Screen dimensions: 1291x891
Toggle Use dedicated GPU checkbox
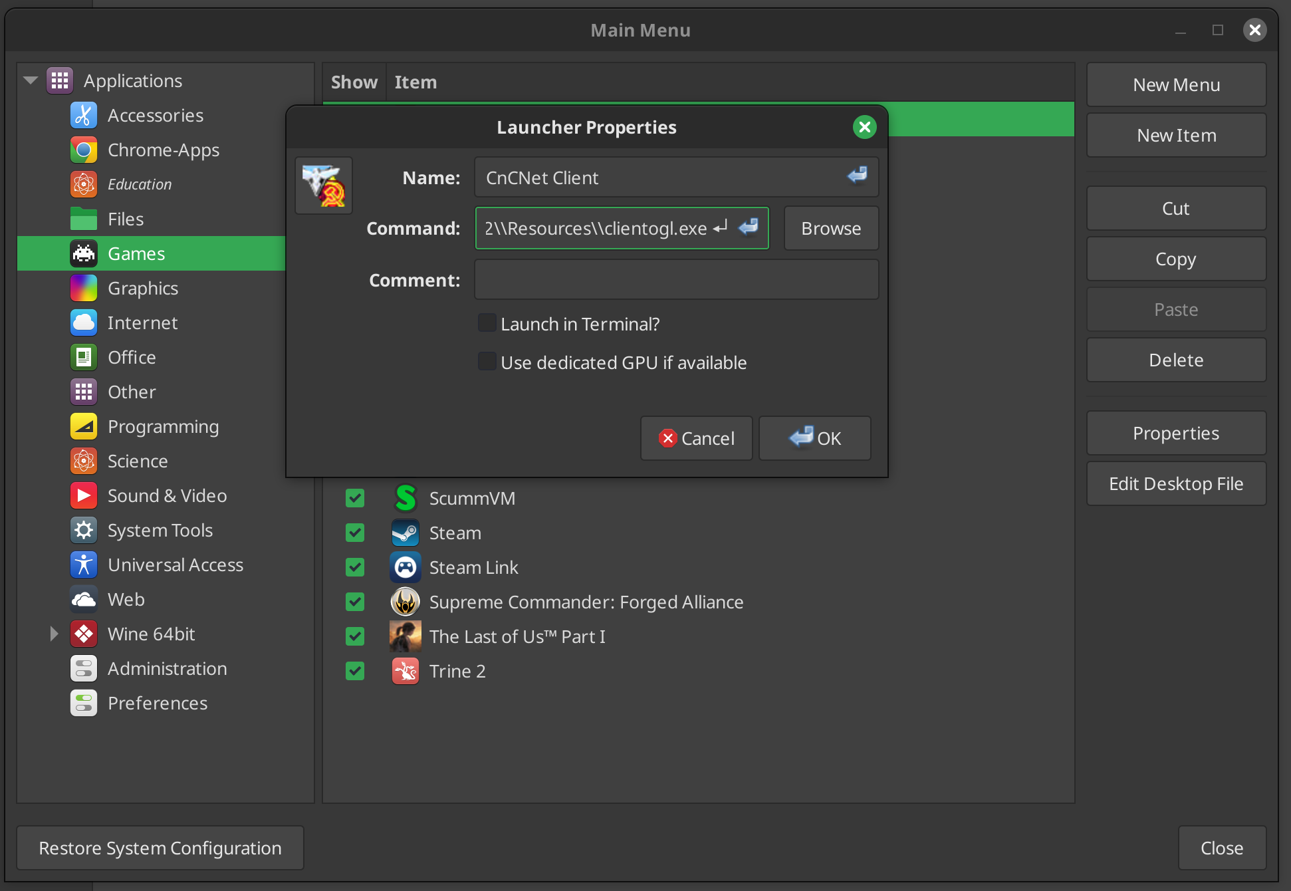click(x=487, y=362)
